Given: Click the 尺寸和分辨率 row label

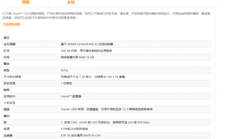Looking at the screenshot, I should [x=12, y=77].
